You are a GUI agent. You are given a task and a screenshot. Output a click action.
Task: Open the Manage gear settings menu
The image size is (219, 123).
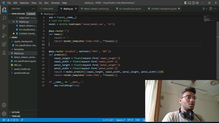pos(4,114)
